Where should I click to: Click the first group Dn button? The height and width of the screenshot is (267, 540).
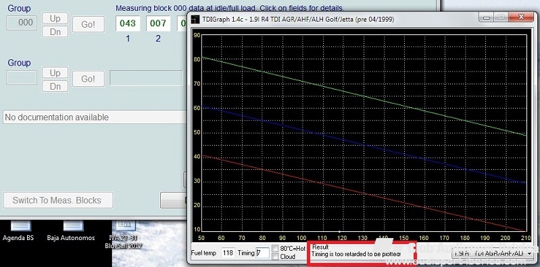click(55, 32)
